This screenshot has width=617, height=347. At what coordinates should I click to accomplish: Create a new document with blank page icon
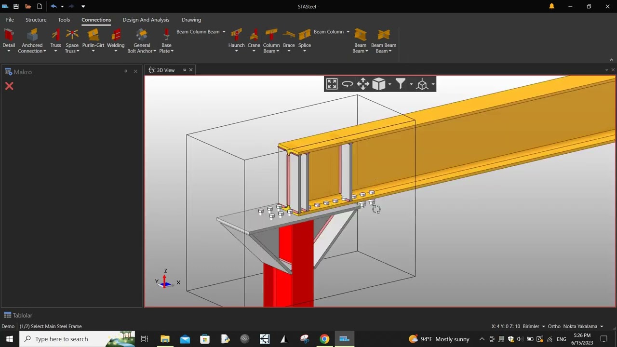coord(40,6)
